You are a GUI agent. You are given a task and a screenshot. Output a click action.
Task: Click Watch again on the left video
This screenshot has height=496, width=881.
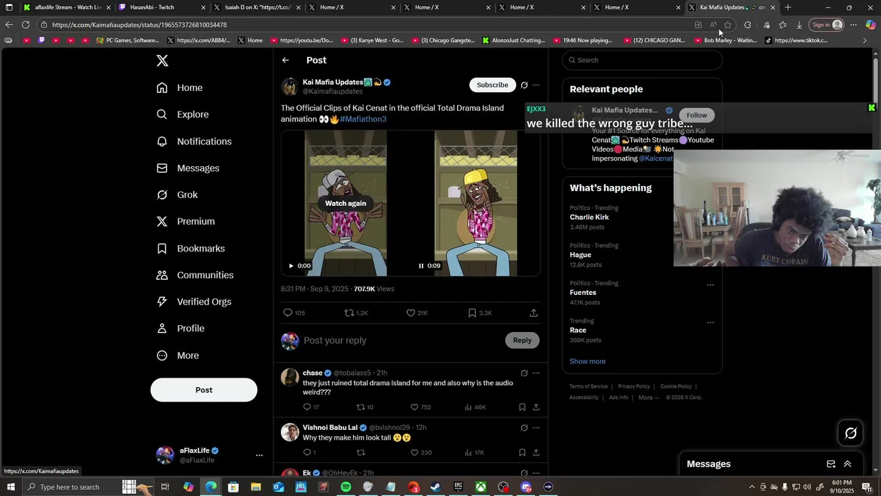pos(346,203)
